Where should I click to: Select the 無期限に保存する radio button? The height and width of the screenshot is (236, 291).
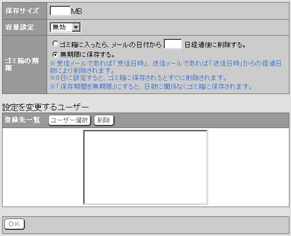coord(55,55)
